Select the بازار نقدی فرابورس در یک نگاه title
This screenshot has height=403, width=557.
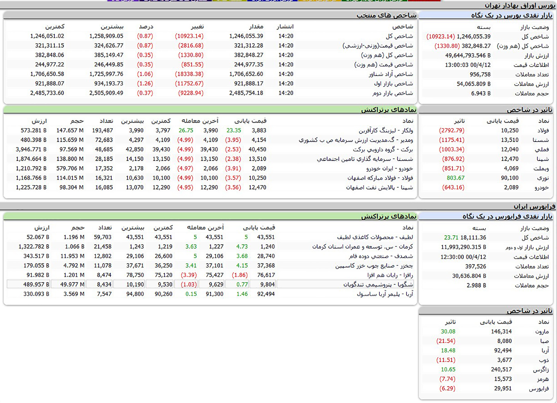click(x=507, y=216)
